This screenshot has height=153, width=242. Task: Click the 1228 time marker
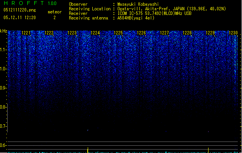coord(187,33)
